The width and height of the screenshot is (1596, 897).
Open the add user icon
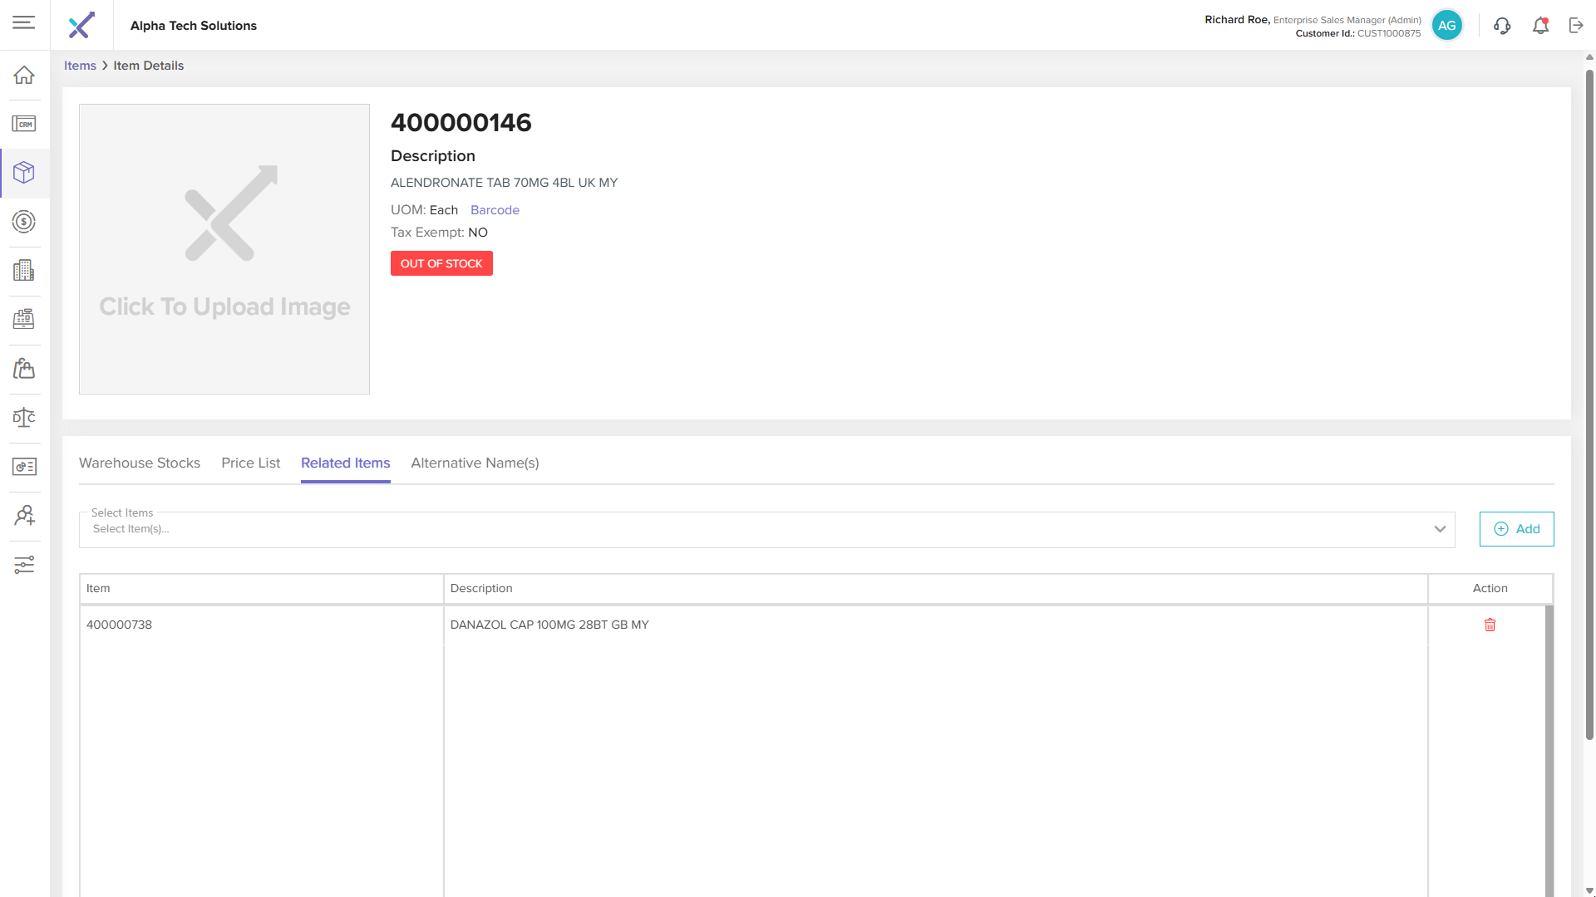pyautogui.click(x=24, y=516)
